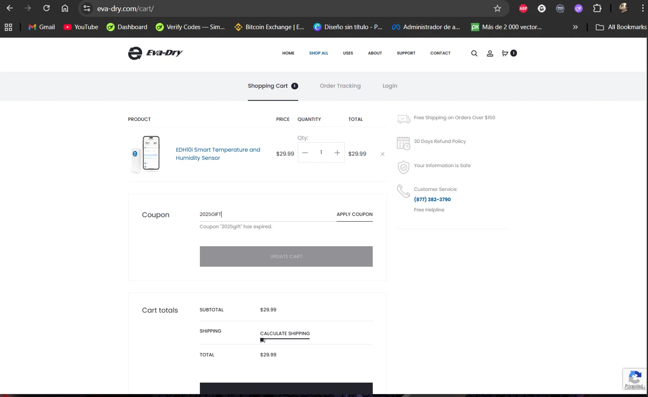Click the EDH10i sensor product thumbnail
648x397 pixels.
(x=146, y=154)
